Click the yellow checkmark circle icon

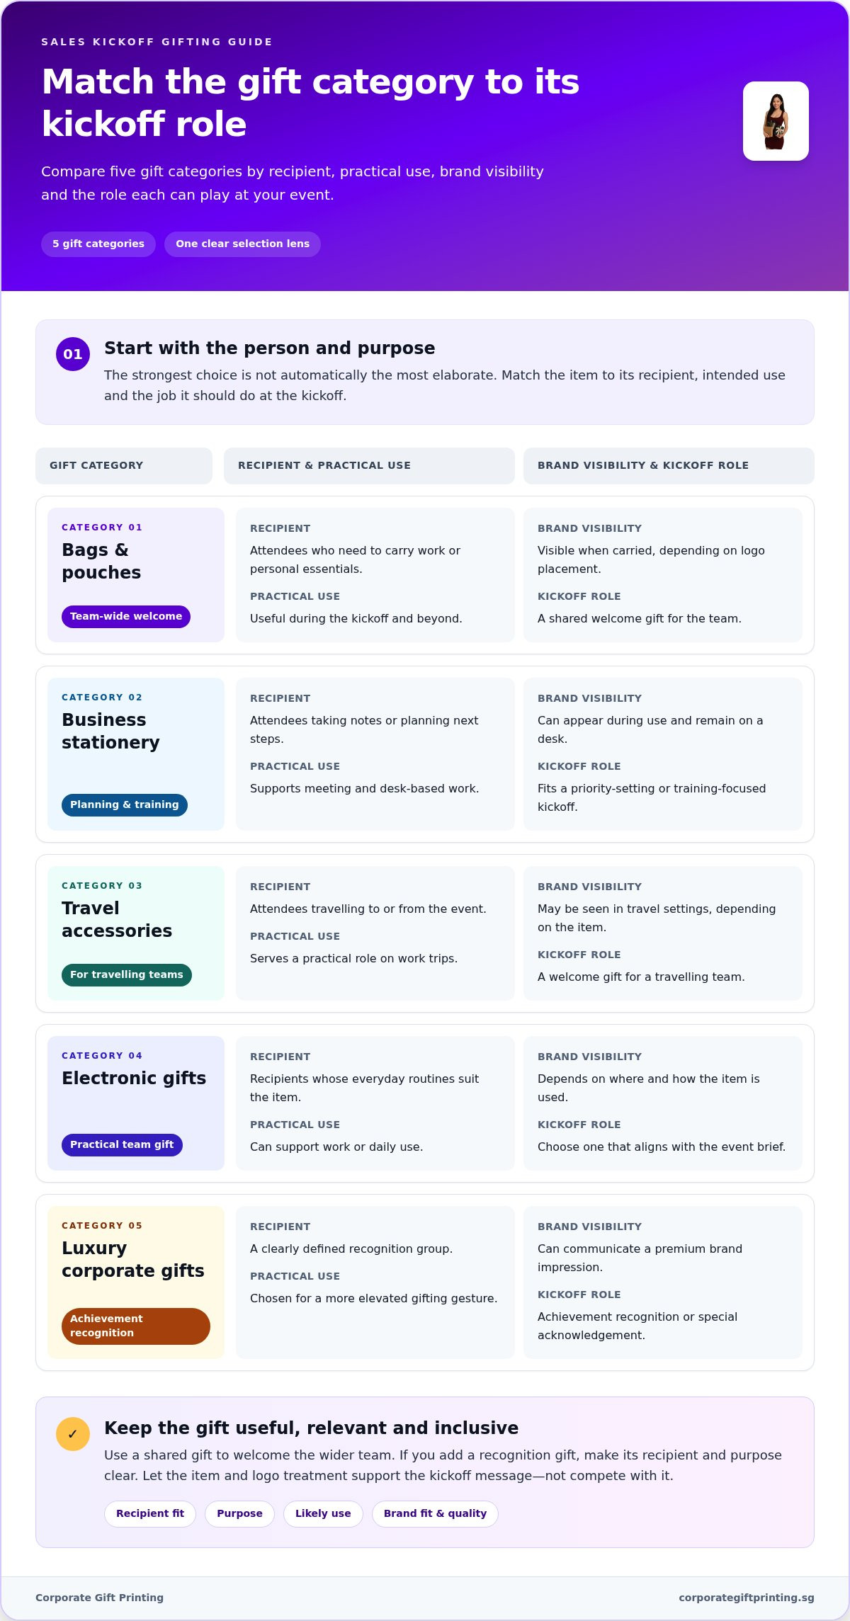click(73, 1434)
